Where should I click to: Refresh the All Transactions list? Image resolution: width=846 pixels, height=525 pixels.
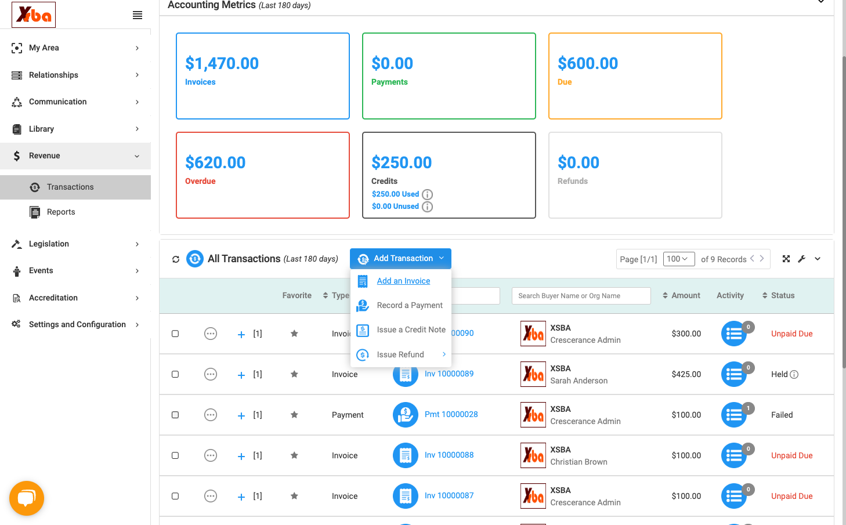(x=176, y=259)
